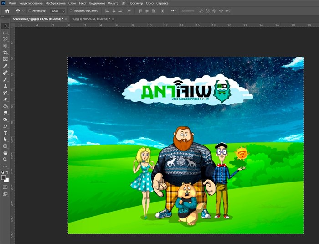Open the Move tool preset picker arrow
The width and height of the screenshot is (319, 244).
coord(23,11)
